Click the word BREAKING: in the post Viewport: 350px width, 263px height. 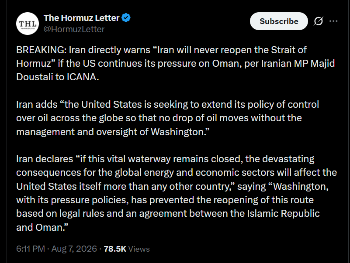tap(42, 50)
